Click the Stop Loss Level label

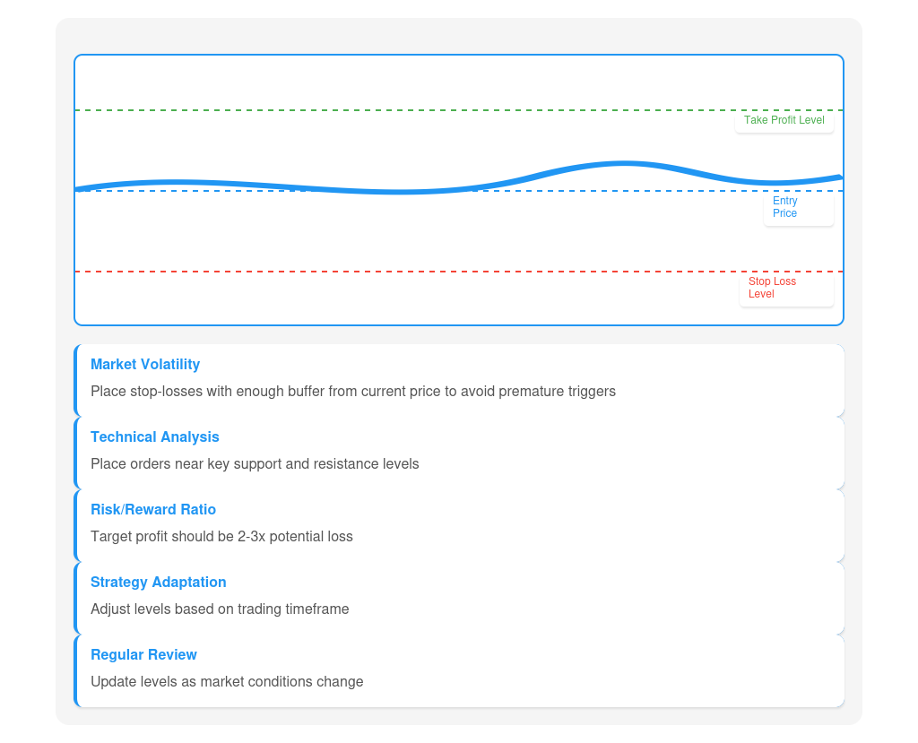772,288
